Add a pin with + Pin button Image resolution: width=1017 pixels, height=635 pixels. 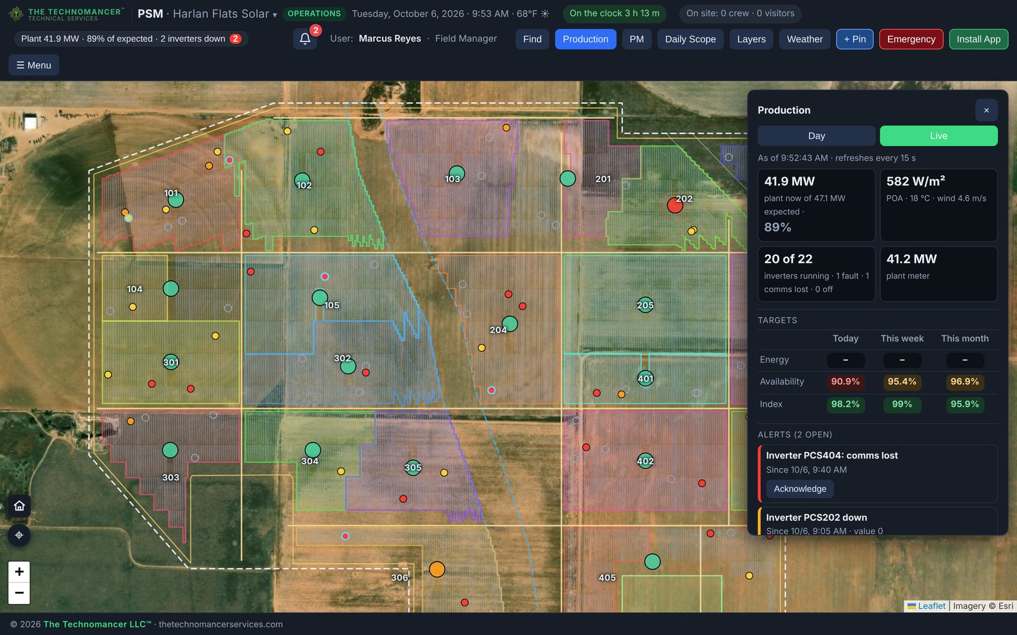(855, 39)
